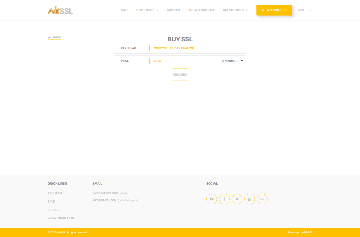This screenshot has height=237, width=360.
Task: Click the 2026 MixSSL copyright text
Action: click(67, 233)
